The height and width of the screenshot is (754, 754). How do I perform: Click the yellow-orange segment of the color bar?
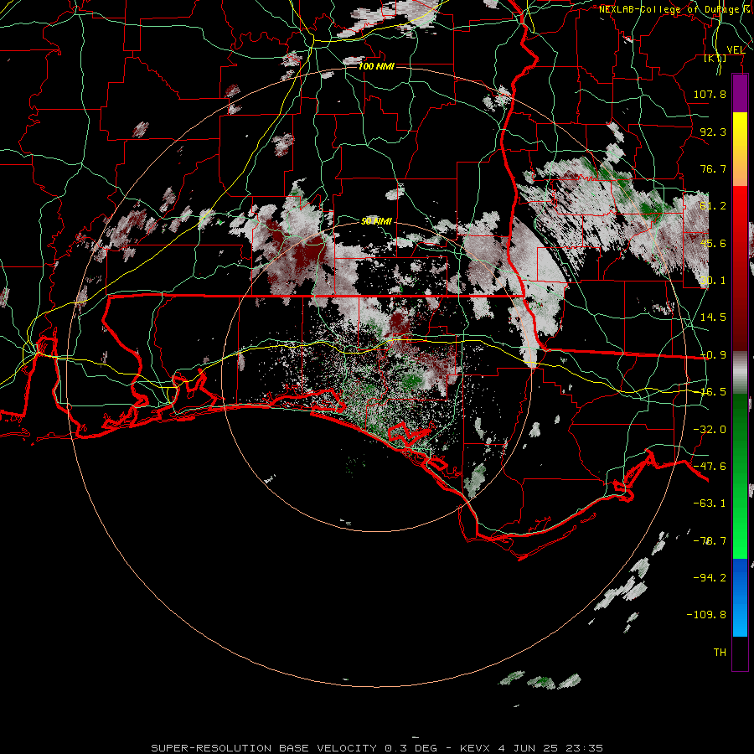tap(740, 149)
